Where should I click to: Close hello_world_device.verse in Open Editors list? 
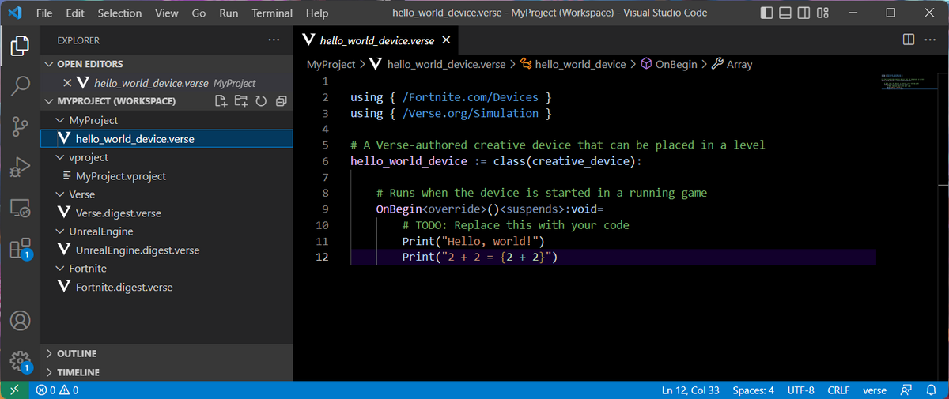(67, 83)
